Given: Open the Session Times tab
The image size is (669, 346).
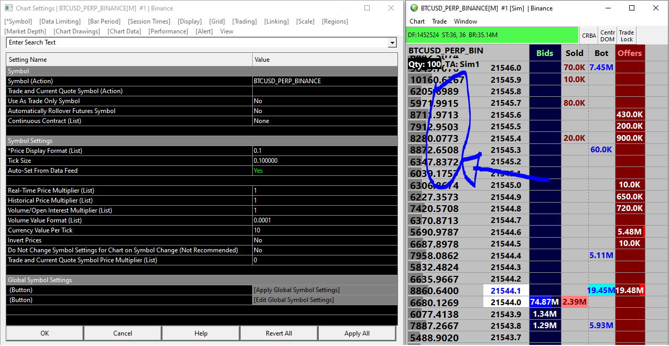Looking at the screenshot, I should [149, 21].
